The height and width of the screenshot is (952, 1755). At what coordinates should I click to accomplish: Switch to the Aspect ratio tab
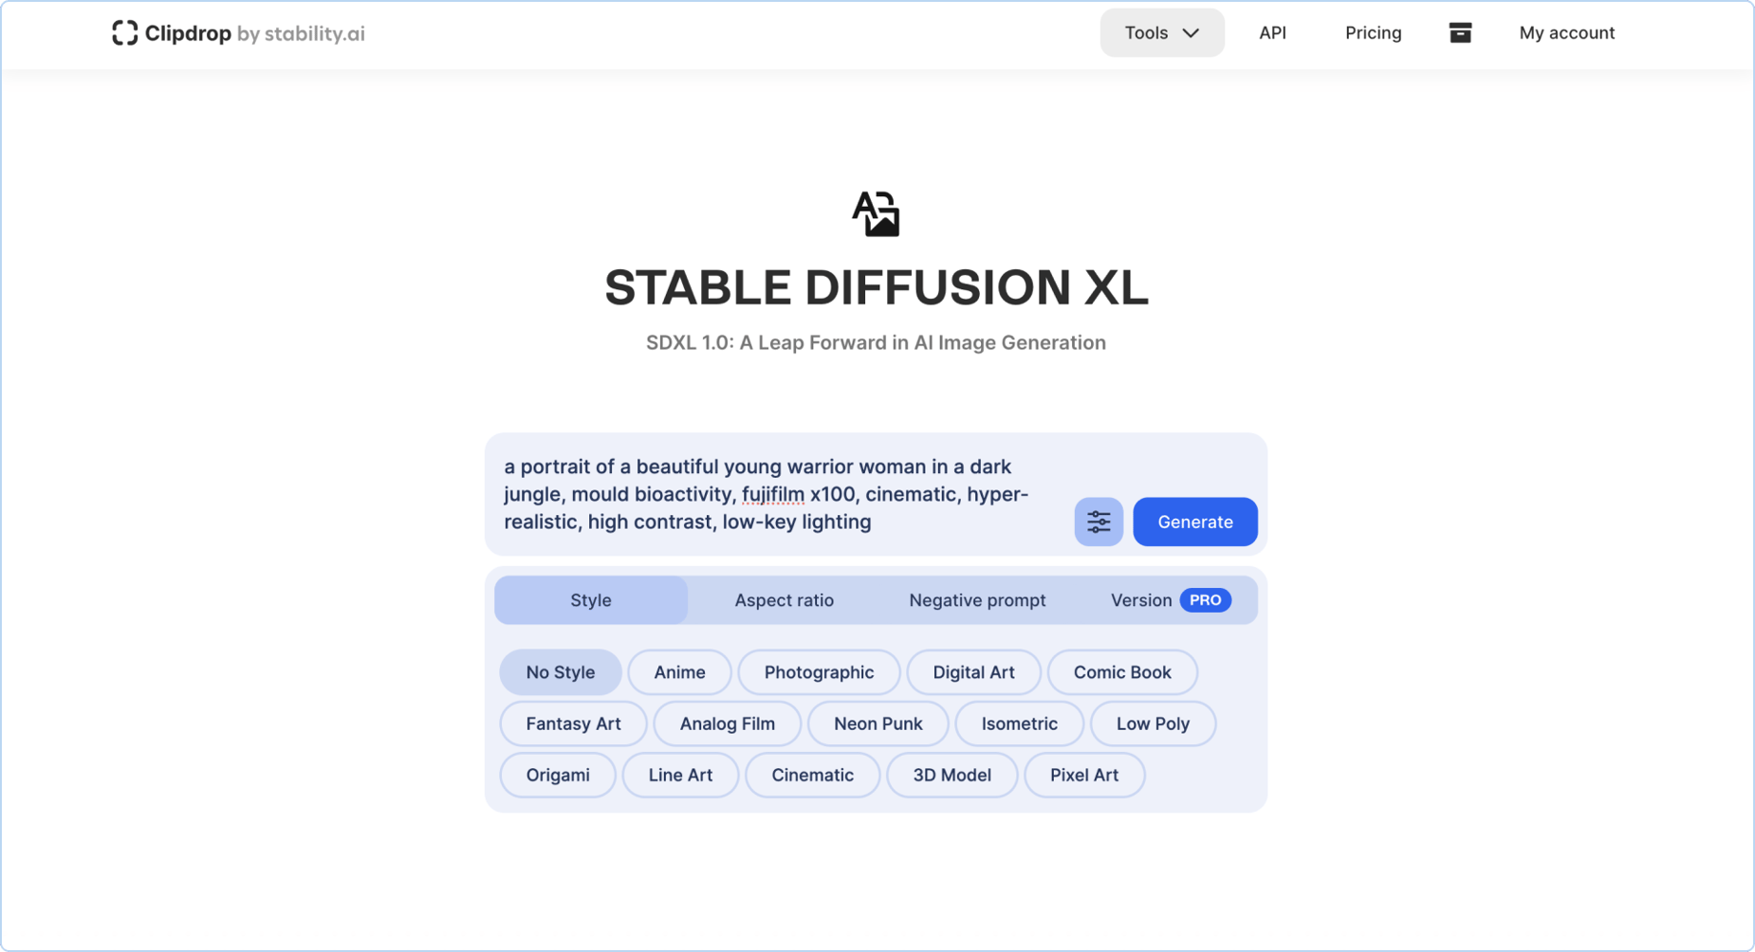[x=784, y=600]
